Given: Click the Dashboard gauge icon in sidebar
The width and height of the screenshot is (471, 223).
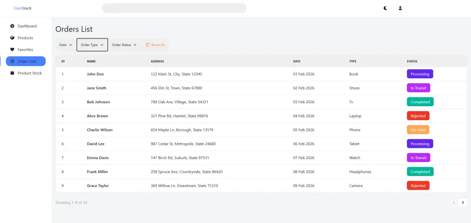Looking at the screenshot, I should (x=12, y=26).
